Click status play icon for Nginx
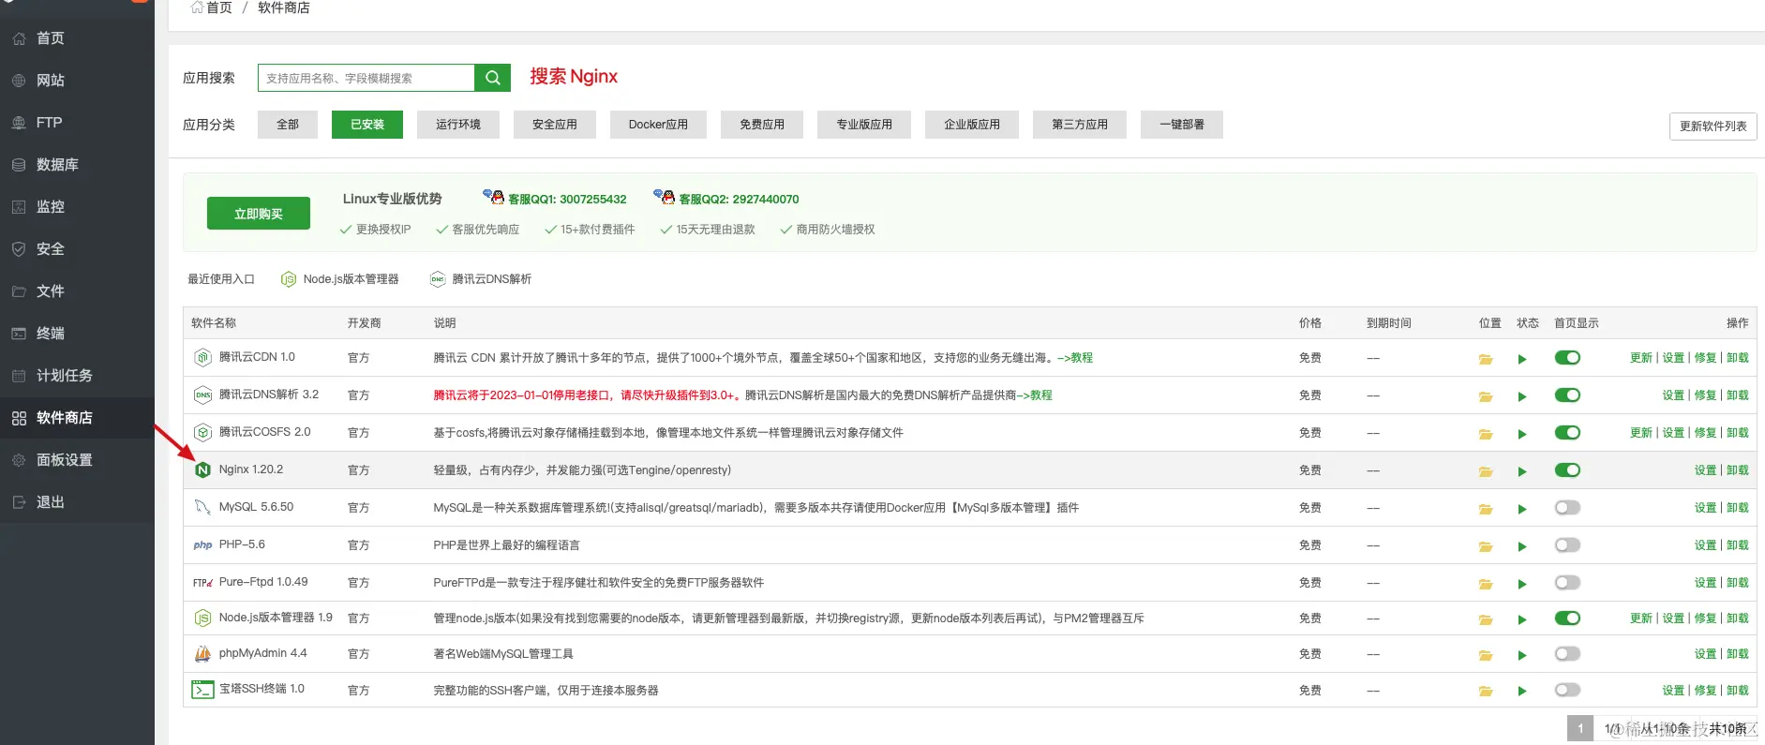 coord(1522,471)
